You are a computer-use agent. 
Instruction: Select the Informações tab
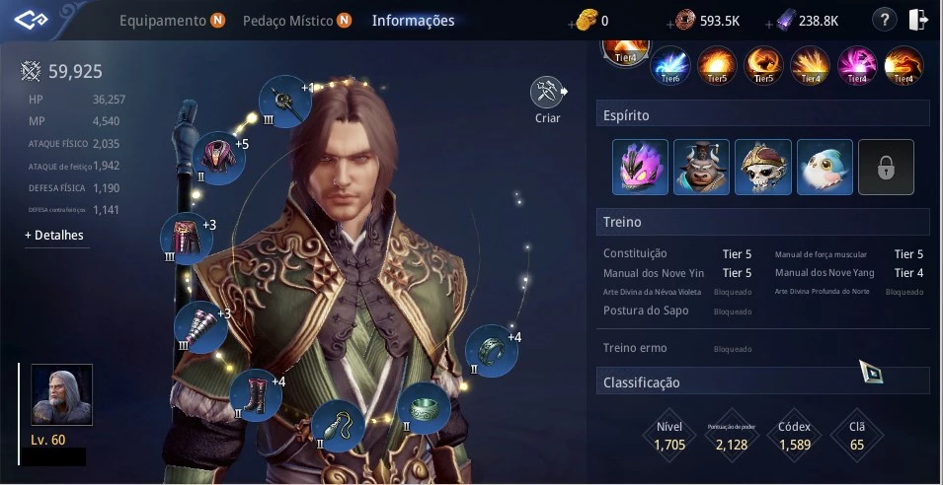coord(413,21)
